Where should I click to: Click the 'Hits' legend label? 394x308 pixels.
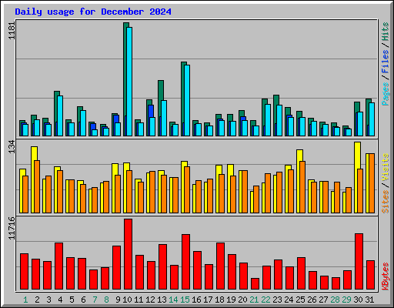tap(386, 32)
